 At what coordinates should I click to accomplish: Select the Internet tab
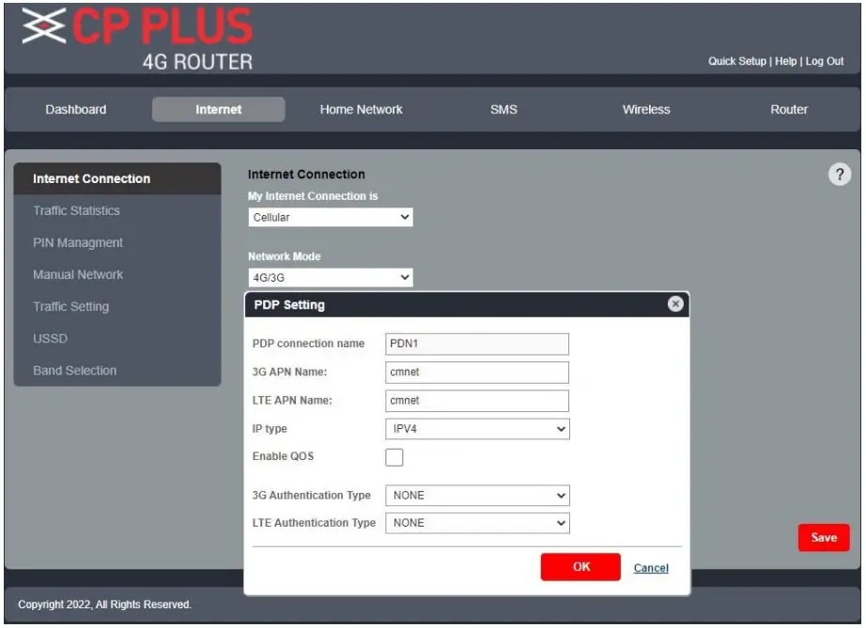tap(218, 109)
